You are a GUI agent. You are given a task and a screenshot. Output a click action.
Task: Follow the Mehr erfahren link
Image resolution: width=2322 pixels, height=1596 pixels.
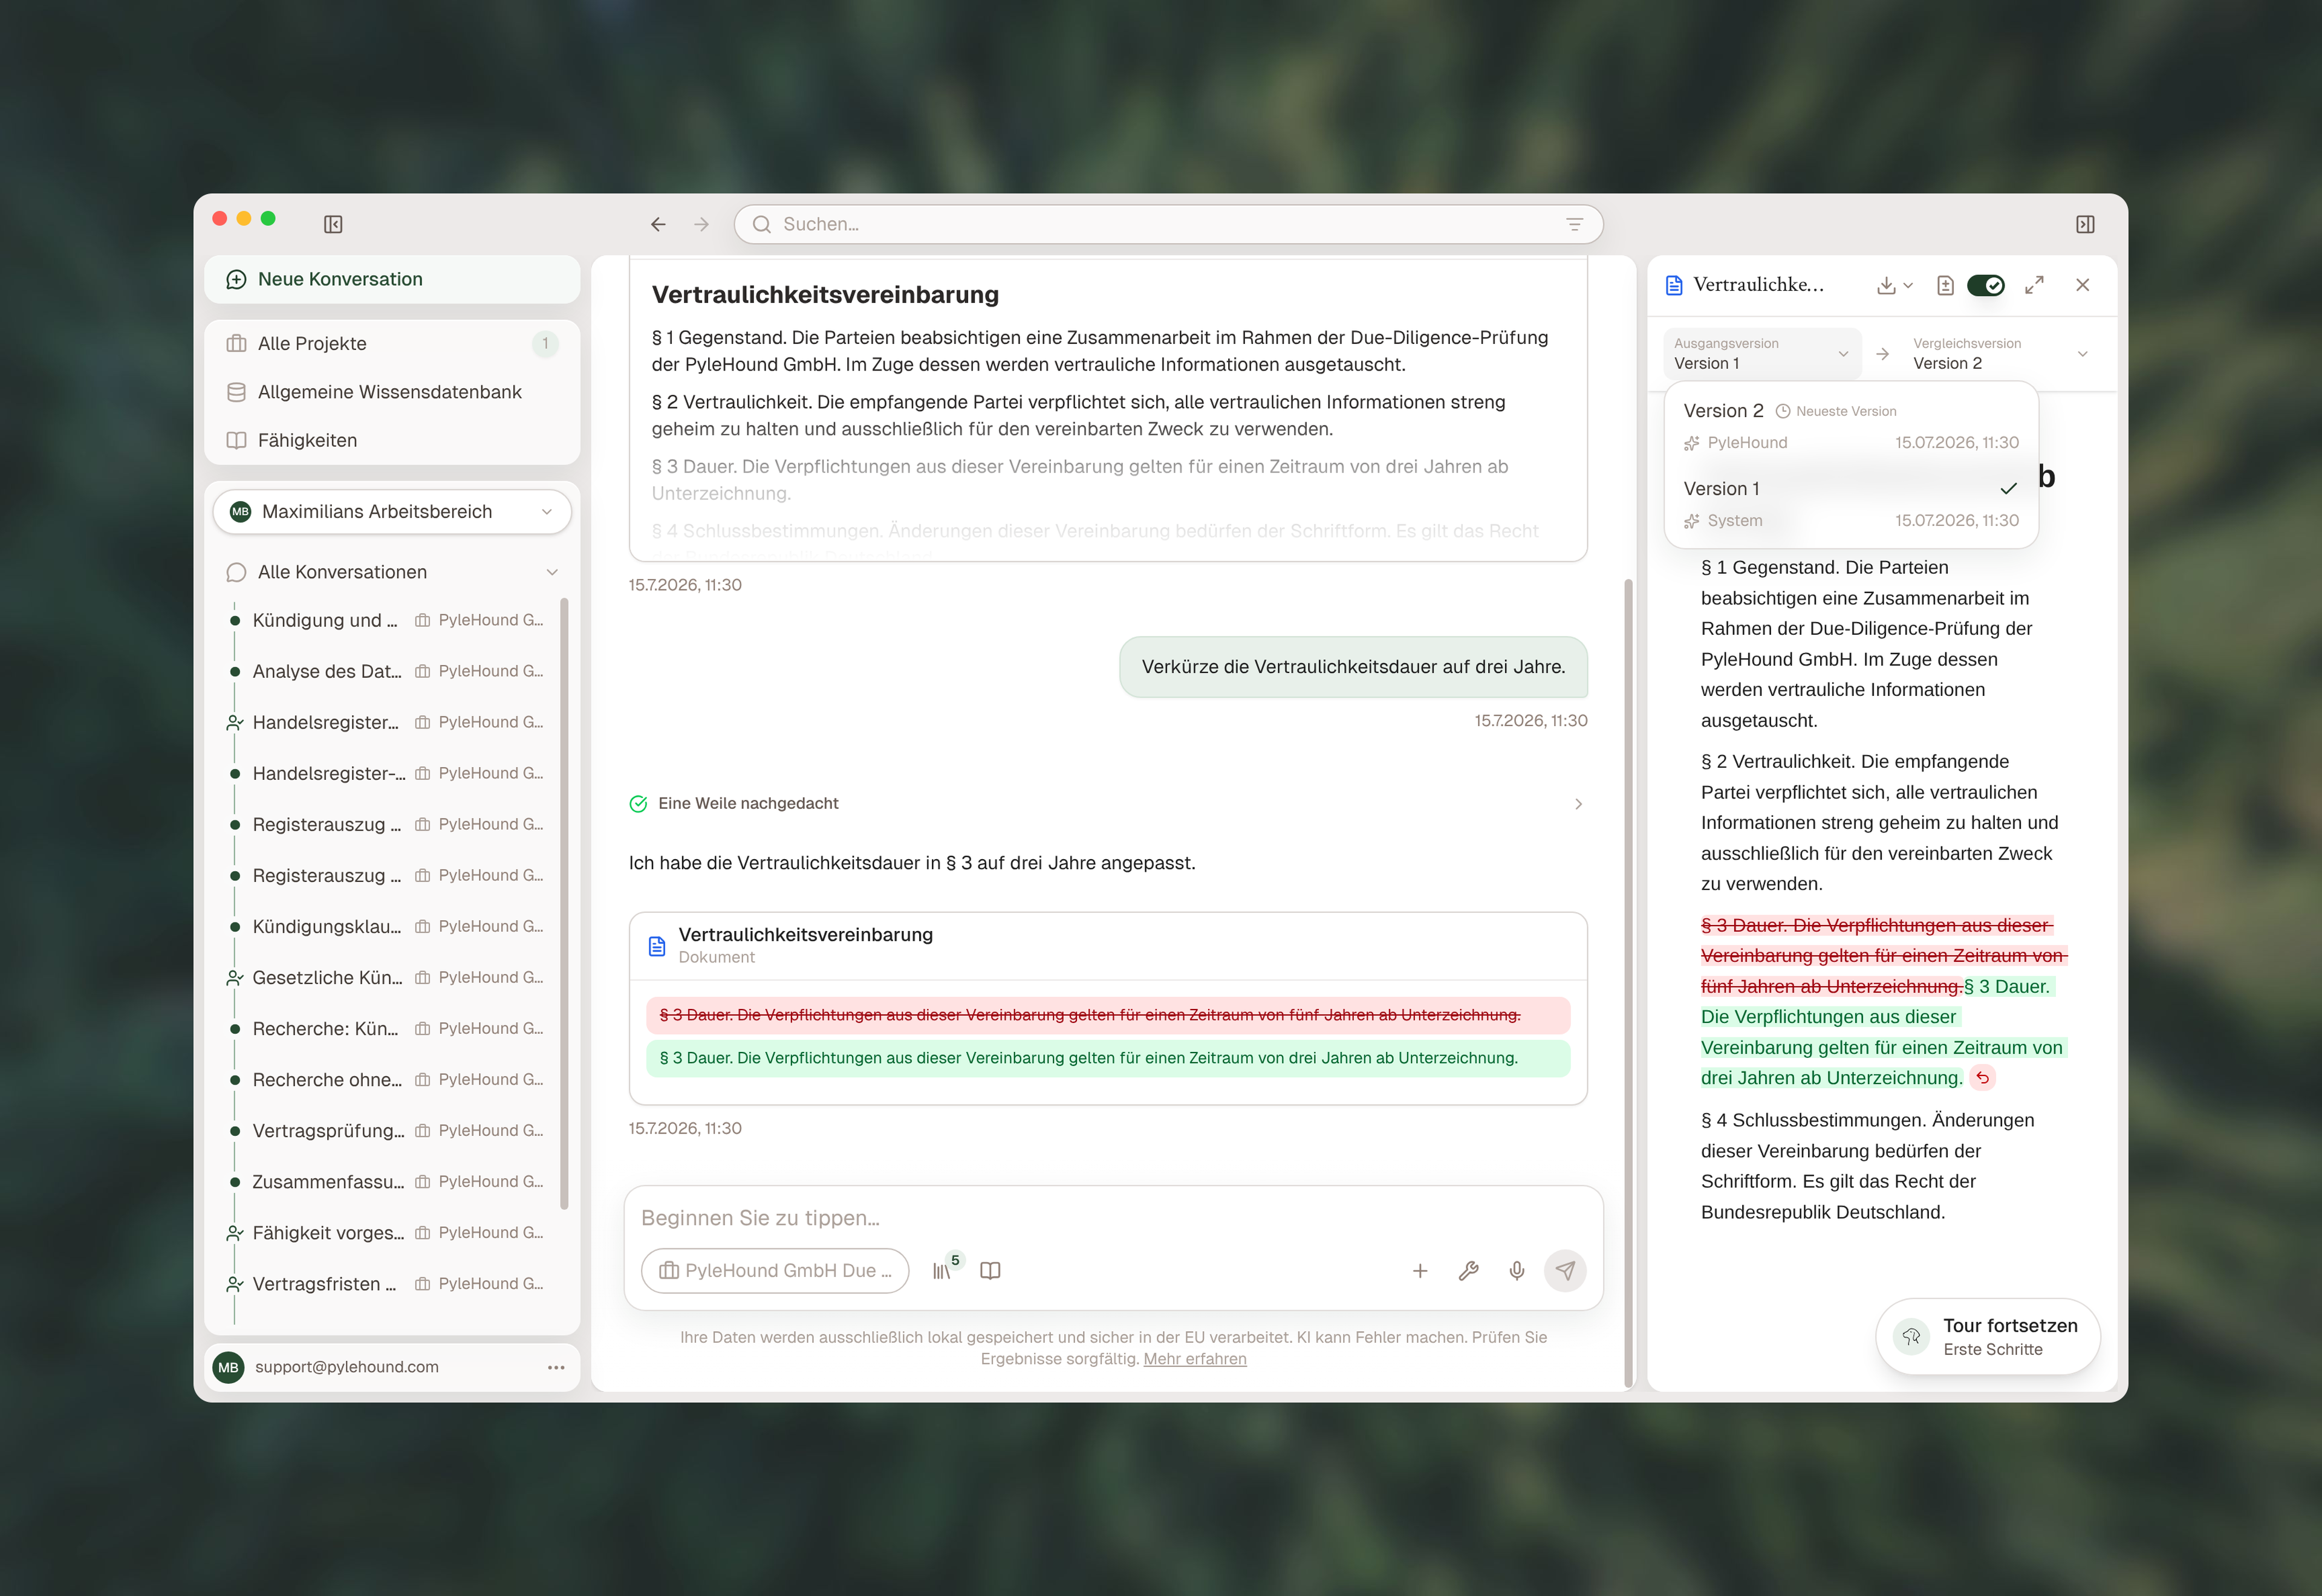coord(1195,1358)
